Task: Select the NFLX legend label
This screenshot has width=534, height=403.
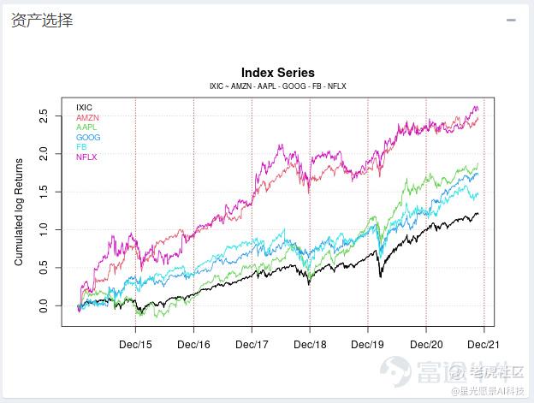Action: click(x=86, y=157)
